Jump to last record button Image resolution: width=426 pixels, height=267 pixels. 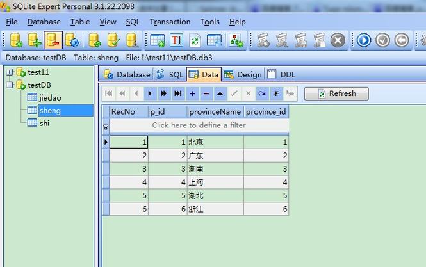(x=178, y=93)
